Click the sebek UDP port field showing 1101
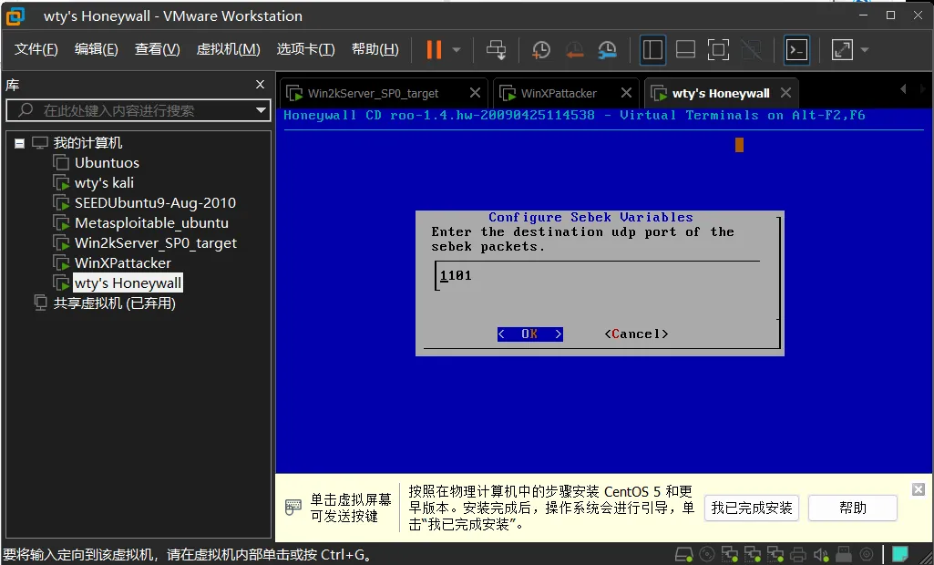934x565 pixels. pos(597,275)
